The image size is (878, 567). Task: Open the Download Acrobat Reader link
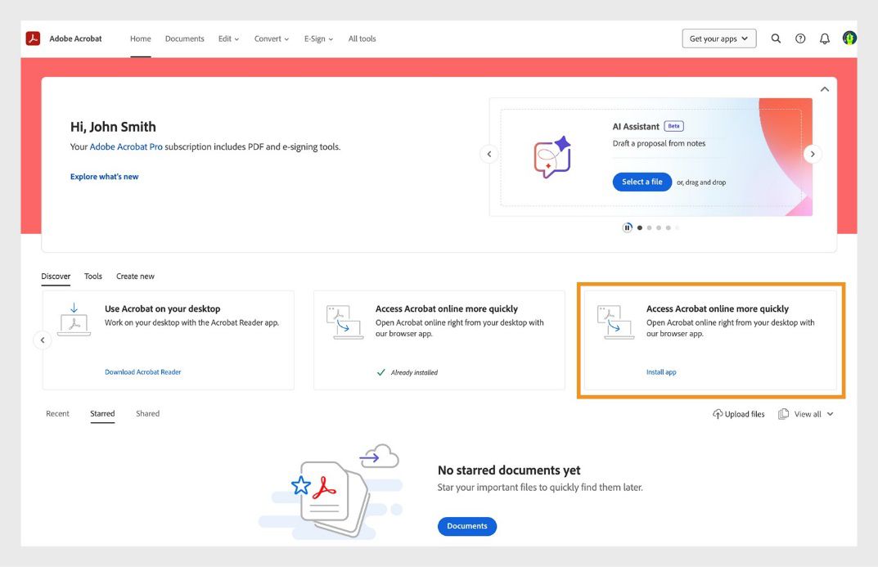[x=142, y=371]
